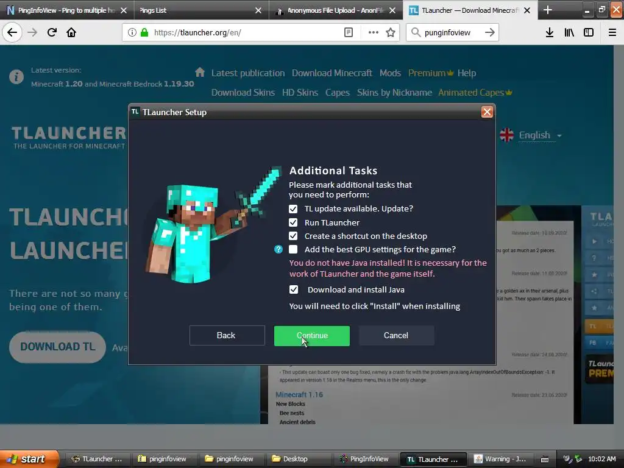Uncheck Create a shortcut on the desktop
Viewport: 624px width, 468px height.
tap(293, 236)
